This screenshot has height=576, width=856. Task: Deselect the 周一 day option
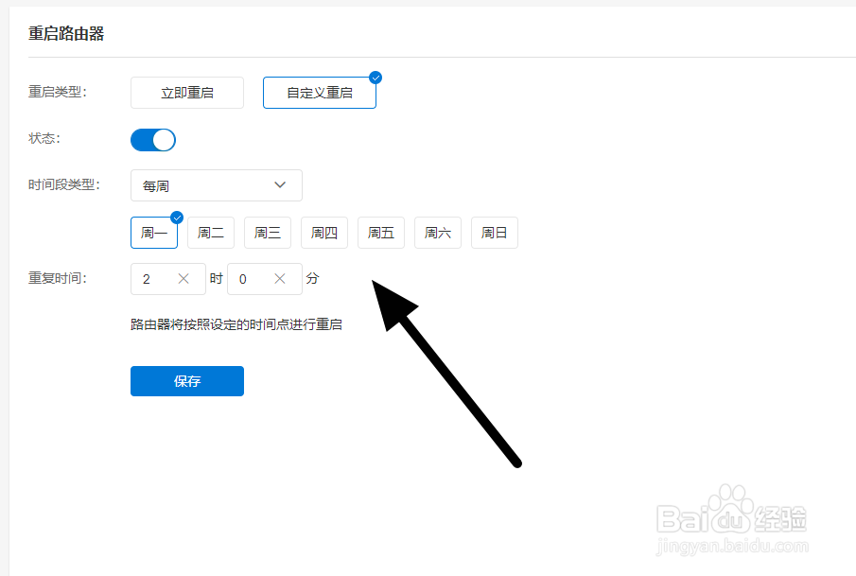pyautogui.click(x=154, y=233)
